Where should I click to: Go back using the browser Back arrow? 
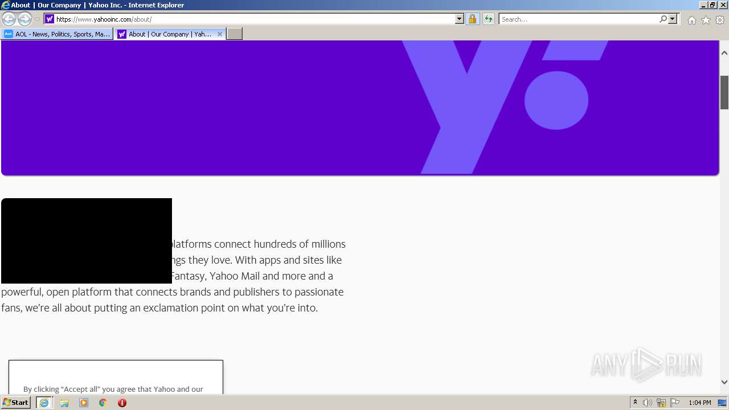(9, 19)
